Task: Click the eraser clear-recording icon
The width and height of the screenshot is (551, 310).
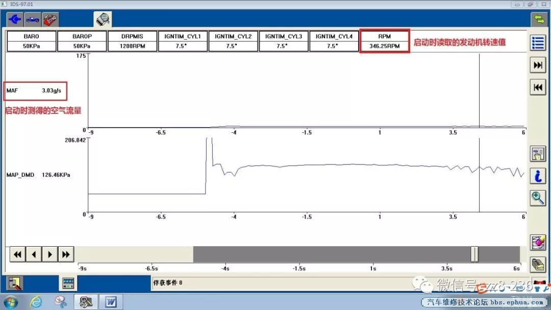Action: (x=538, y=243)
